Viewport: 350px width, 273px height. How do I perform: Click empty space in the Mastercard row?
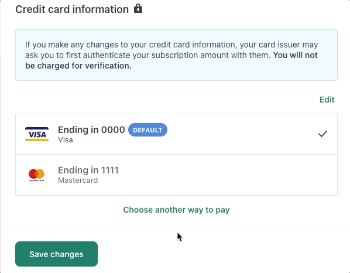coord(223,175)
